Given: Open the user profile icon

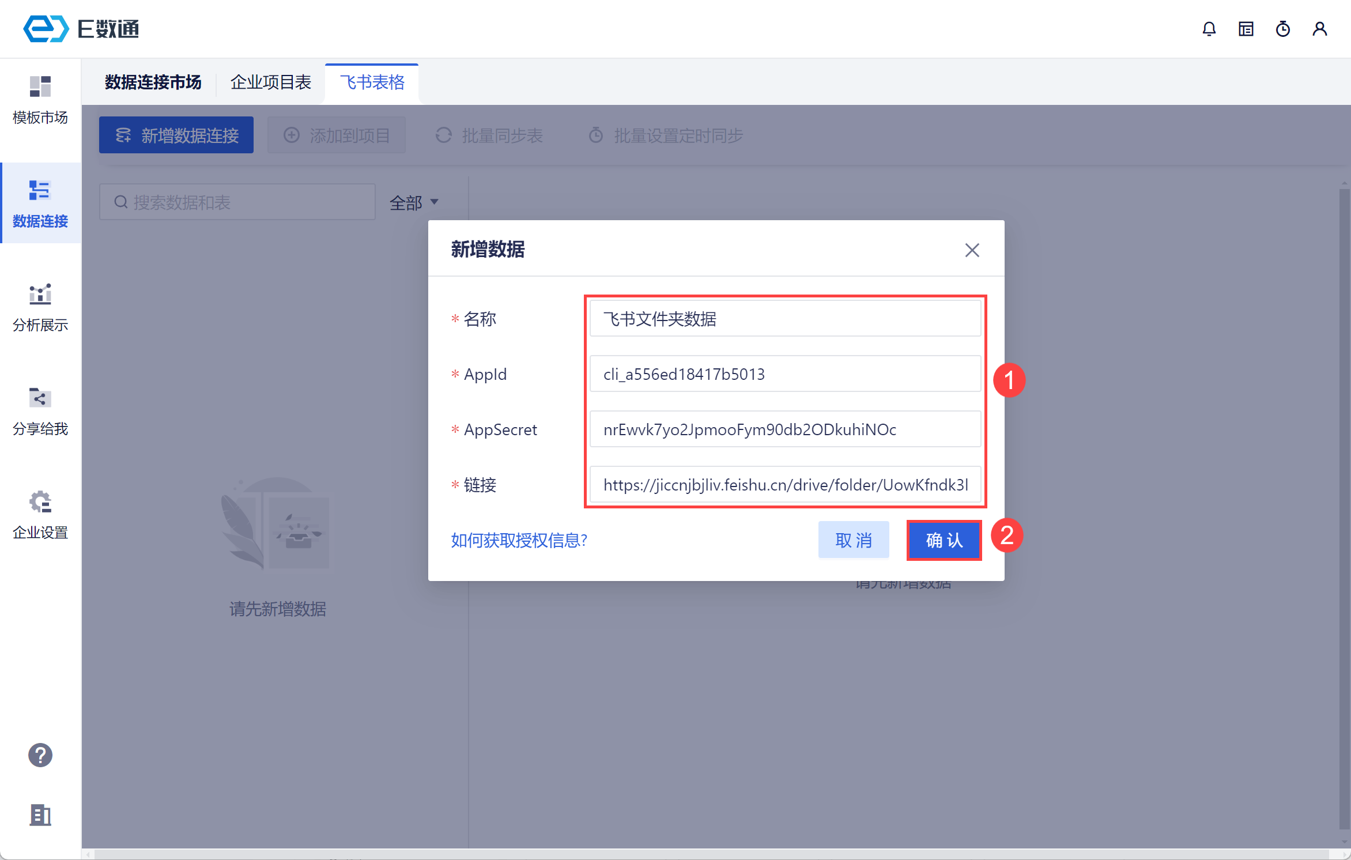Looking at the screenshot, I should point(1319,29).
